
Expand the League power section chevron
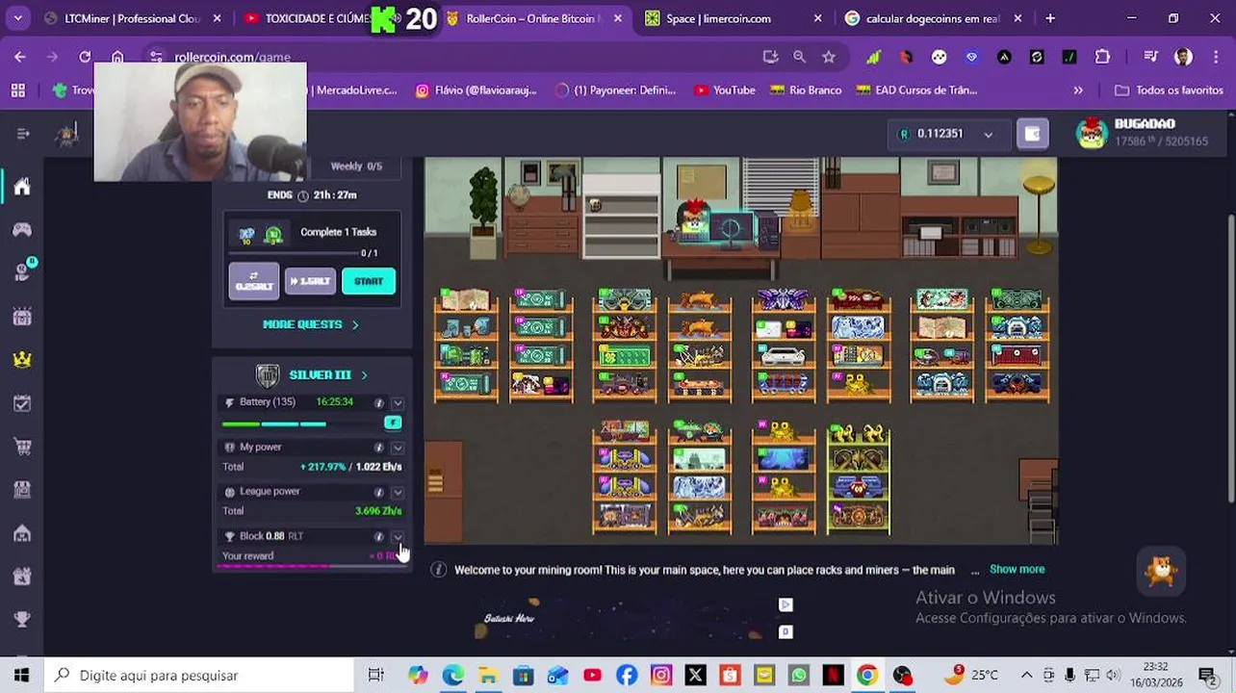point(398,492)
